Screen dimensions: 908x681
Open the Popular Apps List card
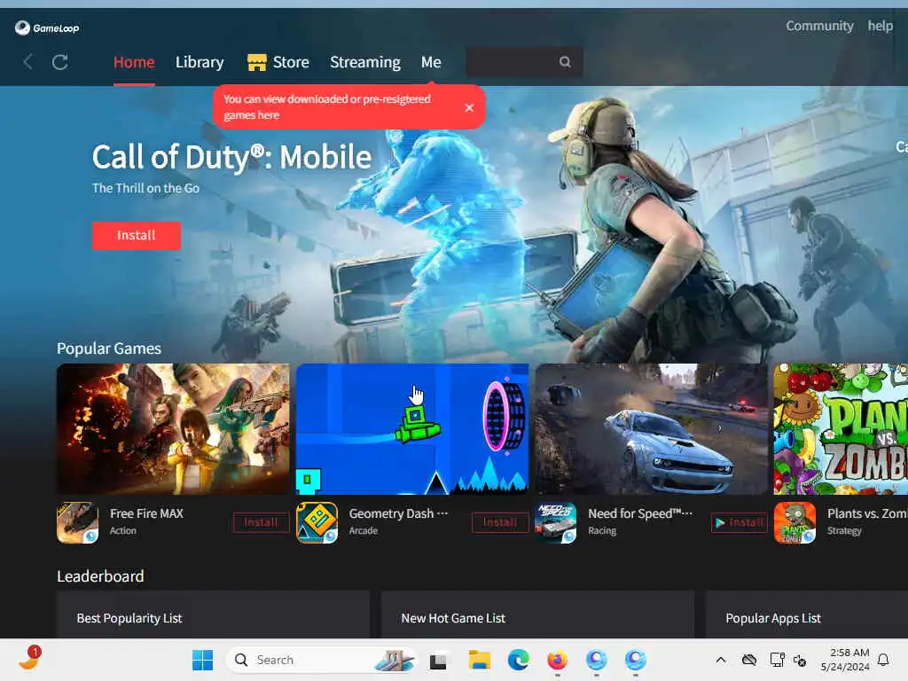[807, 615]
